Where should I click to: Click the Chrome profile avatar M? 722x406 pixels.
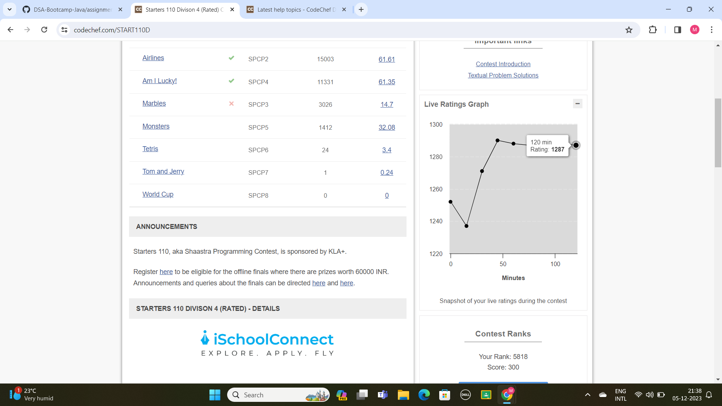point(695,30)
